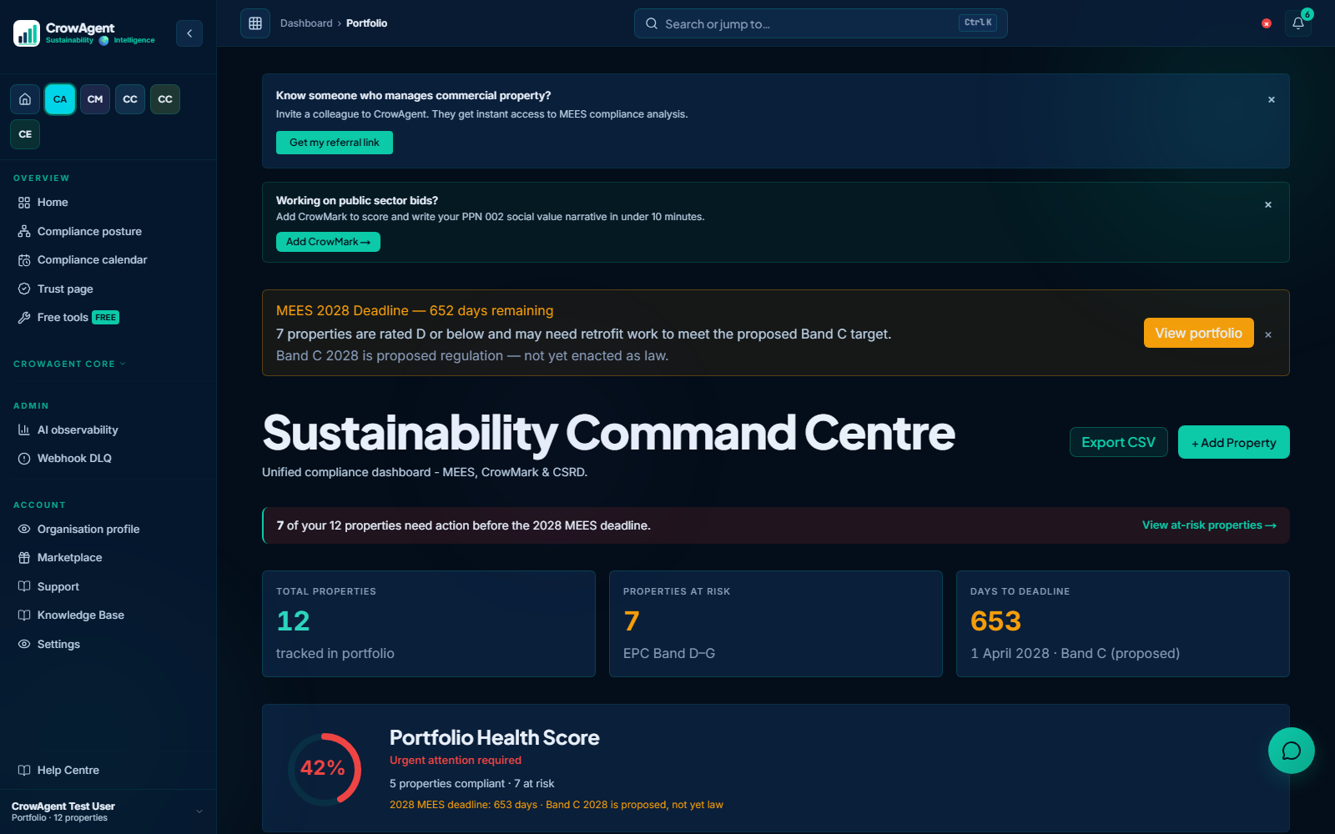Image resolution: width=1335 pixels, height=834 pixels.
Task: Click the Add CrowMark button
Action: click(328, 242)
